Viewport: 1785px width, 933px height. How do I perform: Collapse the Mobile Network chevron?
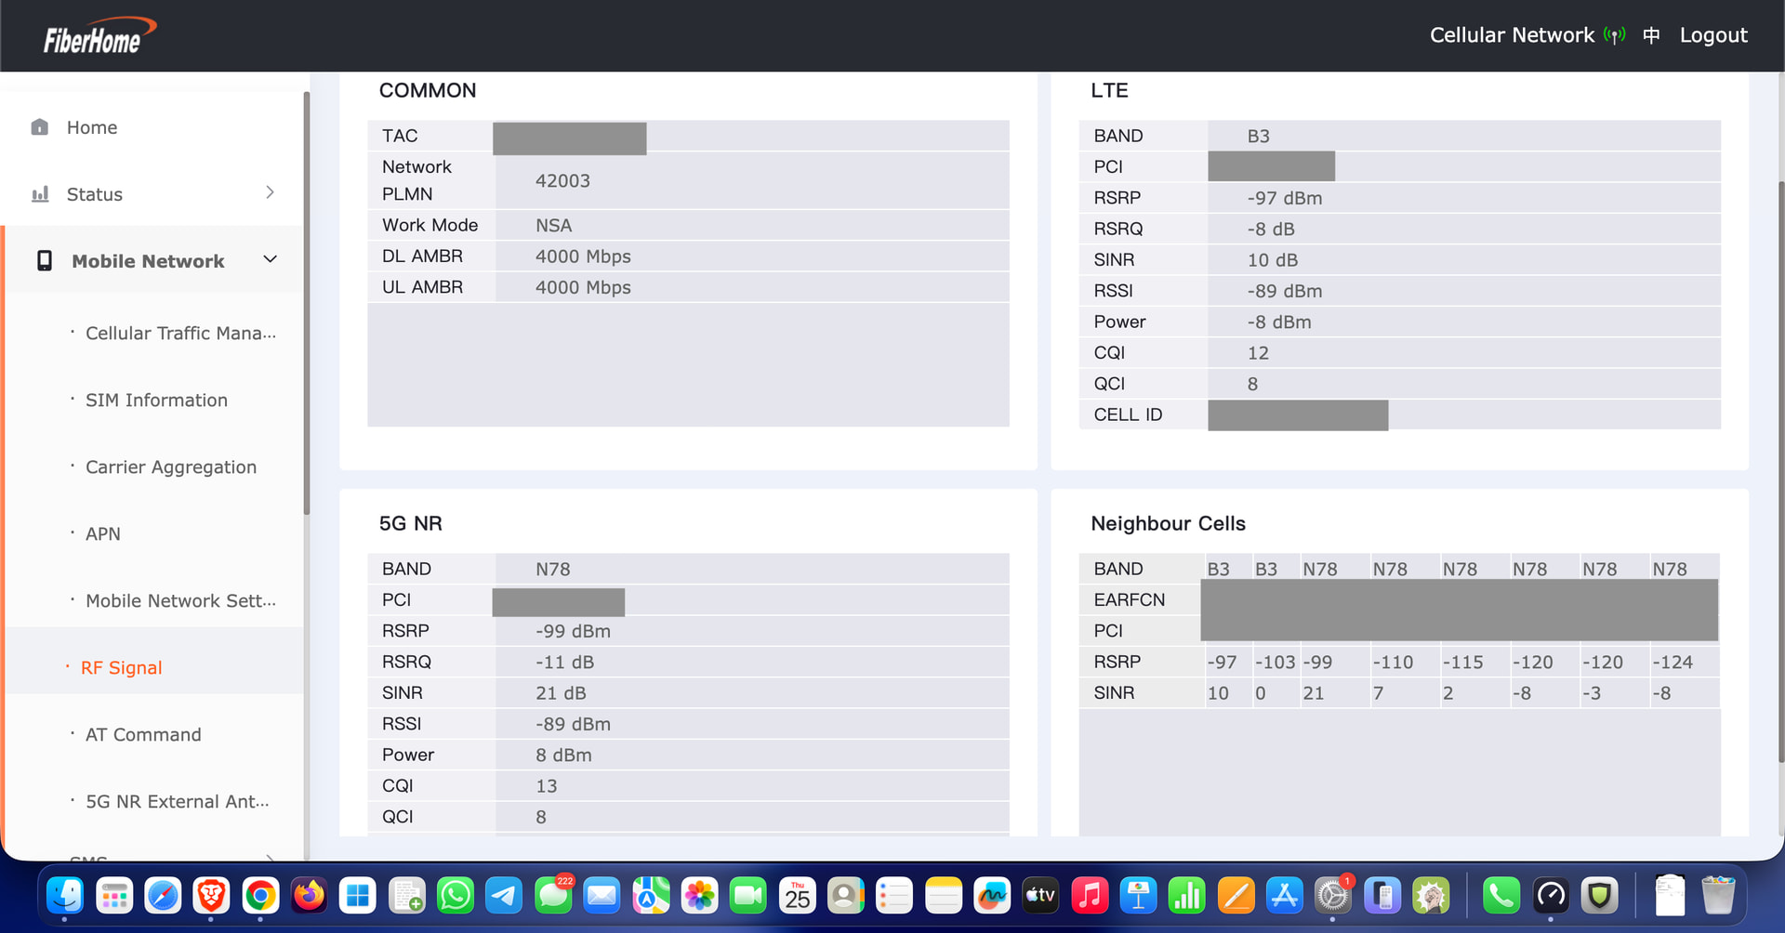click(270, 260)
